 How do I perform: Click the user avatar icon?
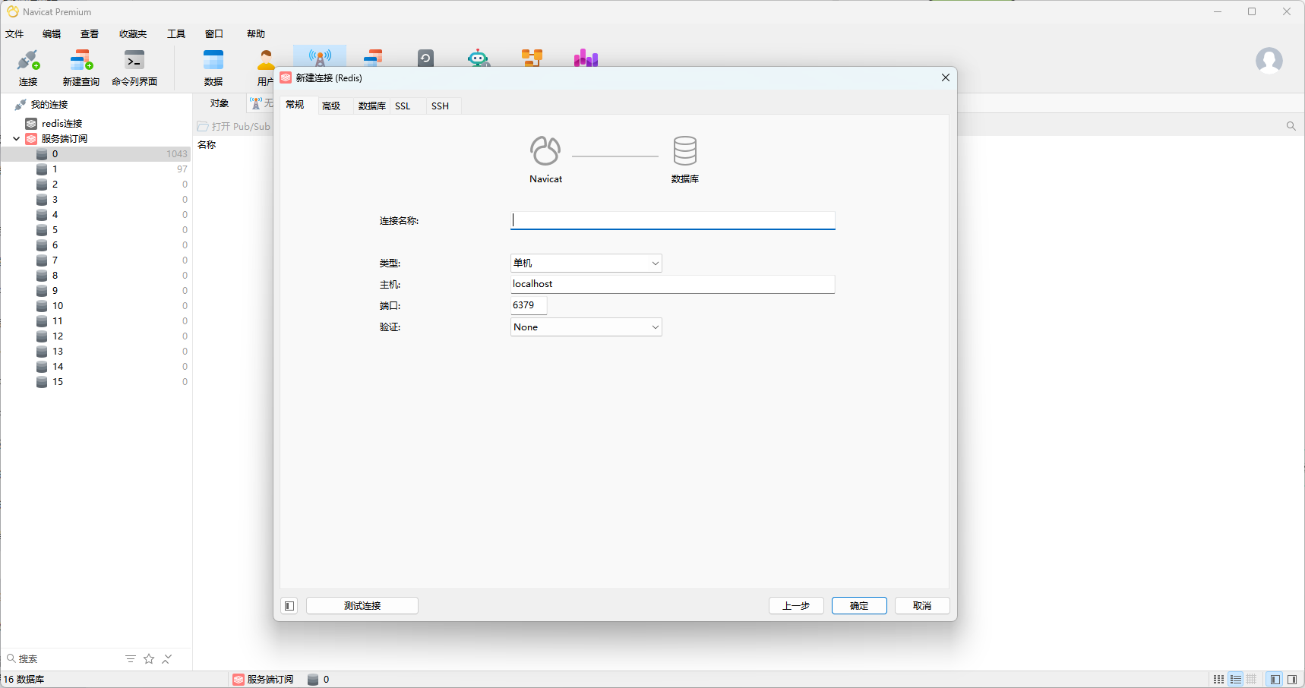[1269, 60]
